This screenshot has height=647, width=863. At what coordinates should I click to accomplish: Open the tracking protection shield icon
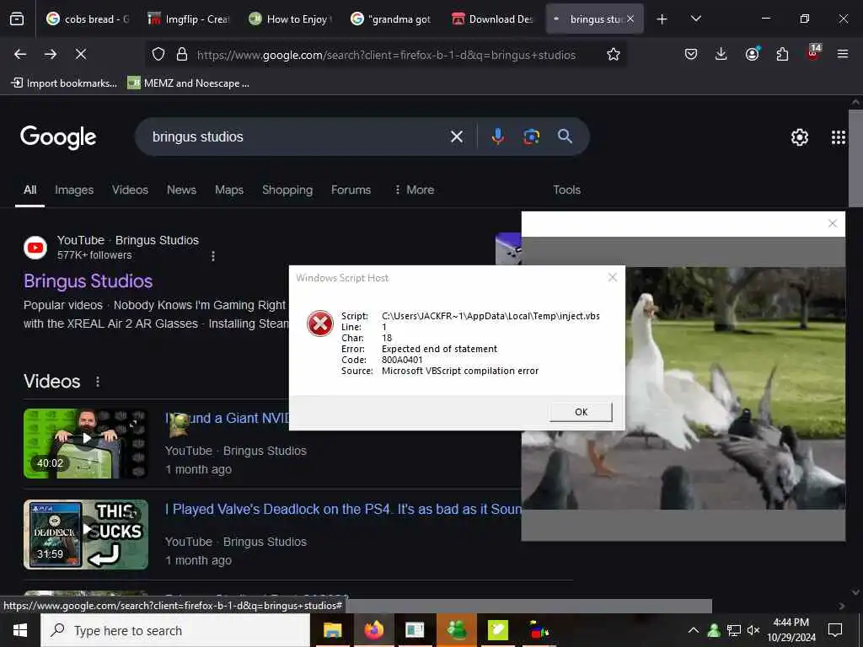pyautogui.click(x=158, y=54)
